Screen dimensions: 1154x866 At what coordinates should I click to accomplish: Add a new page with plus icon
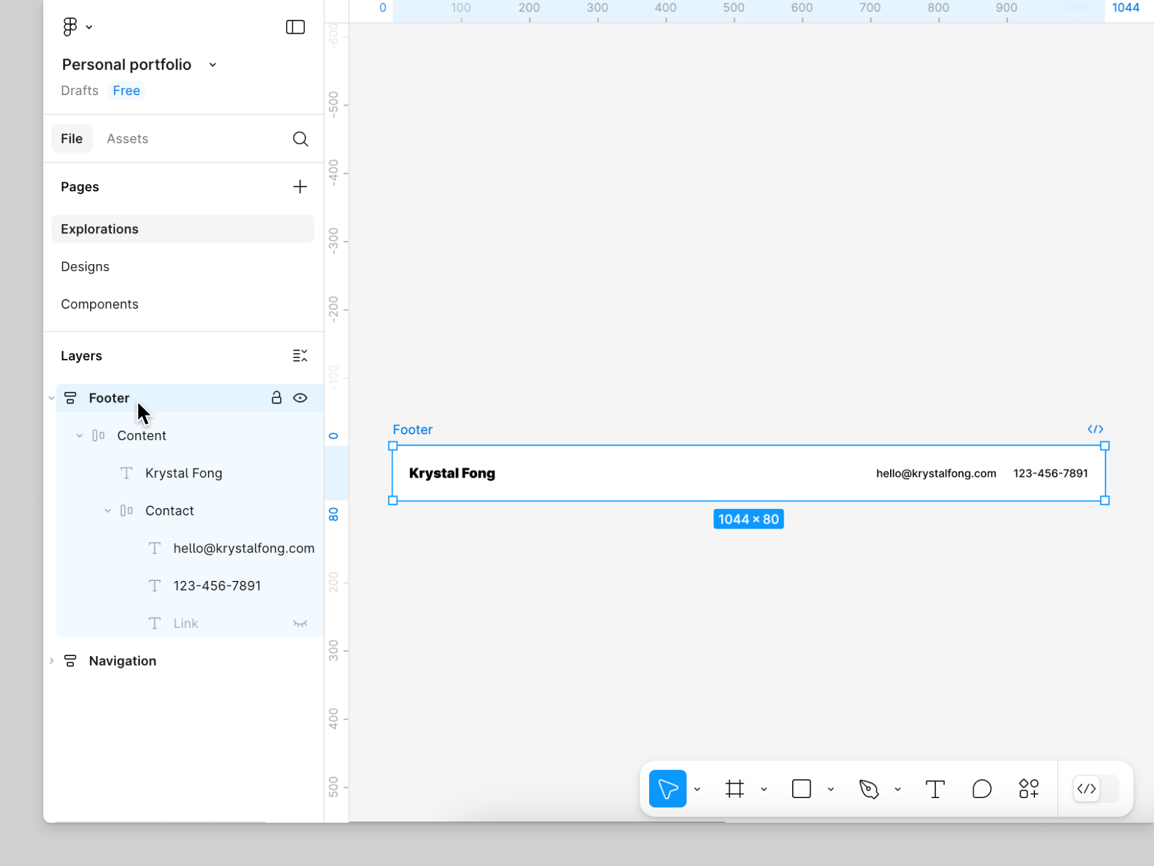click(299, 186)
